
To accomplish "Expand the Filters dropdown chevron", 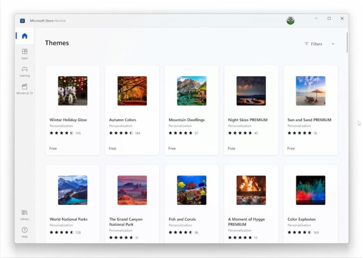I will [333, 44].
